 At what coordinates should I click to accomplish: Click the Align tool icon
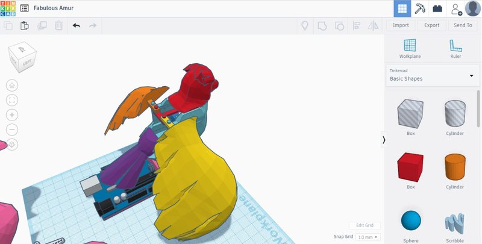(357, 25)
